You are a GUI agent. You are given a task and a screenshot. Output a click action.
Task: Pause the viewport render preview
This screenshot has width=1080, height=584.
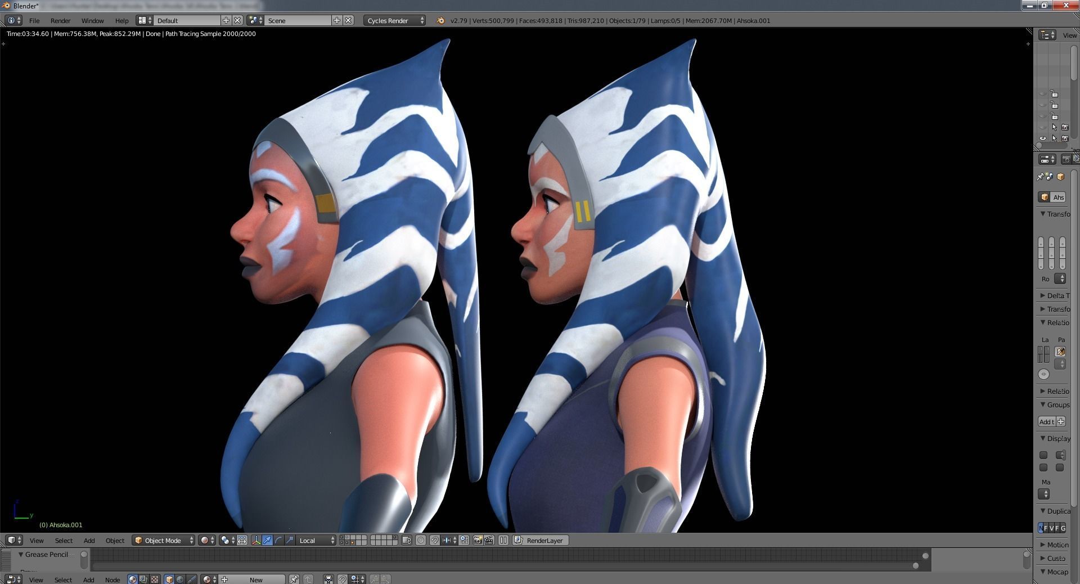pos(503,541)
